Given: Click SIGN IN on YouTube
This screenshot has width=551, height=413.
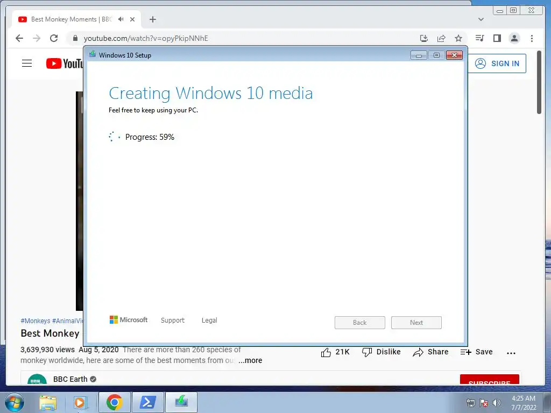Looking at the screenshot, I should (x=497, y=63).
